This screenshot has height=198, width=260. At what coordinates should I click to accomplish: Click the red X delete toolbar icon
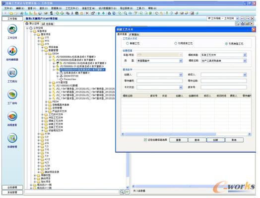coord(87,13)
